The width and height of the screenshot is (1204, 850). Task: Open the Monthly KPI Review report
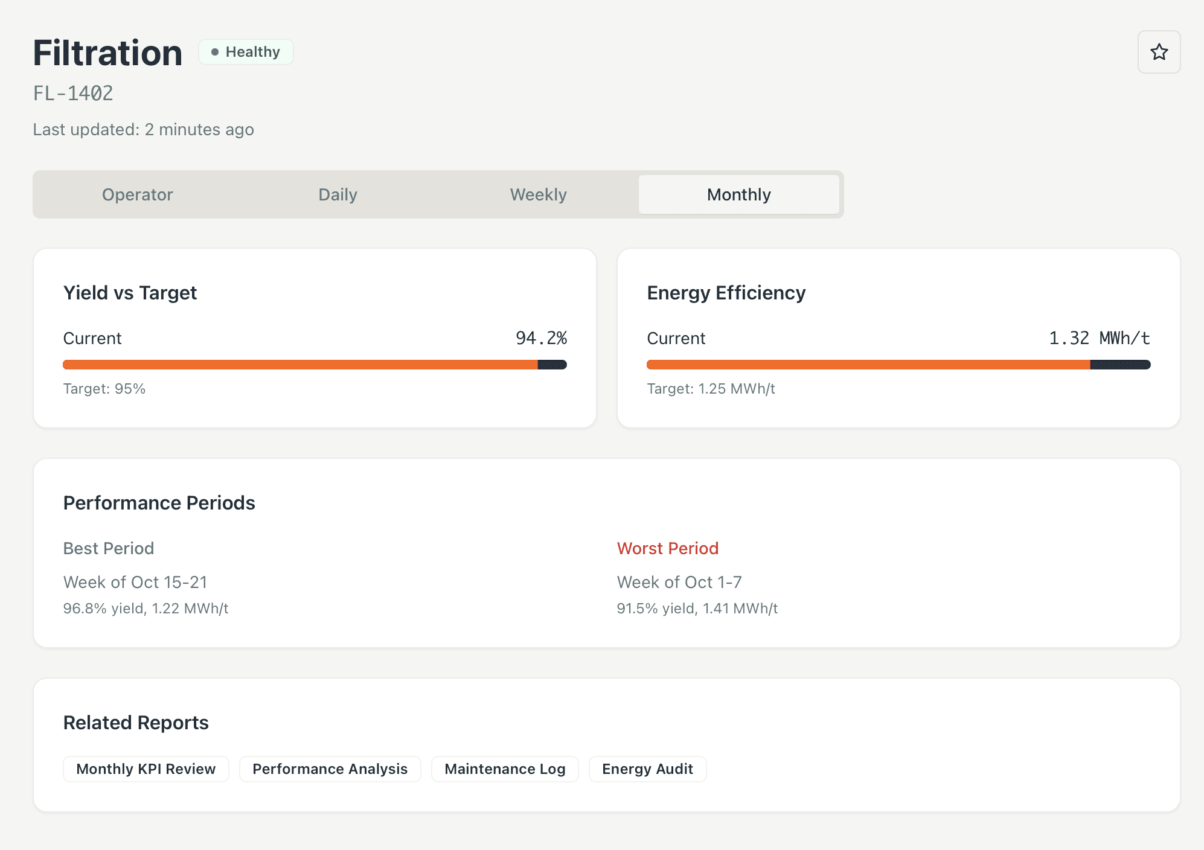(x=146, y=769)
